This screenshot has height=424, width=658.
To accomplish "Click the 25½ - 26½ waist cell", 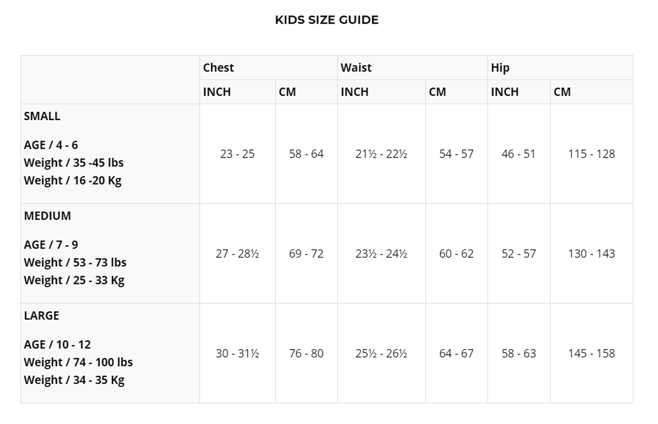I will point(381,353).
